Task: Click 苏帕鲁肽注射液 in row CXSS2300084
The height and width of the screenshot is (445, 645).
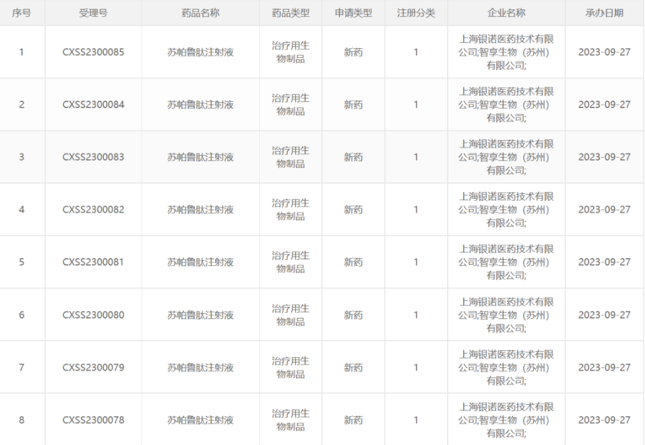Action: click(200, 105)
